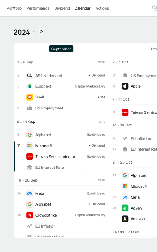
Task: Click the W36 week number
Action: coord(102,62)
